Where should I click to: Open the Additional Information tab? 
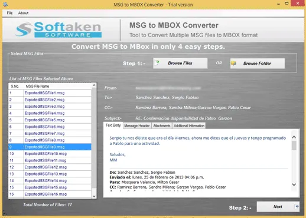189,125
